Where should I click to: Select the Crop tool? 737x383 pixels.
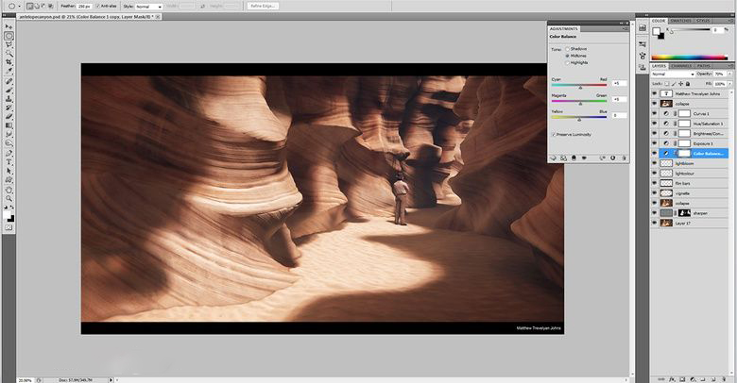pyautogui.click(x=9, y=62)
